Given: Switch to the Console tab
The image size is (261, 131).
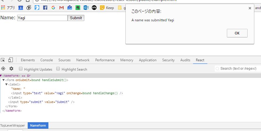Looking at the screenshot, I should 46,60.
